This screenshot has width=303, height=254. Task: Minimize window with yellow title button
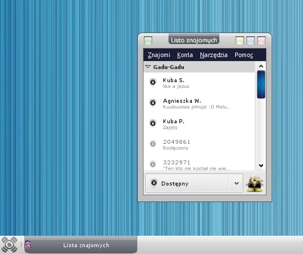[240, 41]
